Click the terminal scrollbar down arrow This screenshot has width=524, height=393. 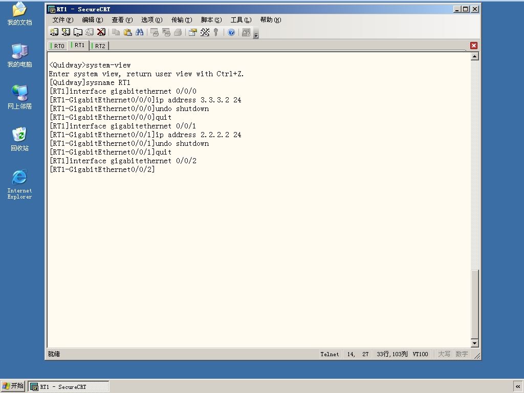click(474, 343)
